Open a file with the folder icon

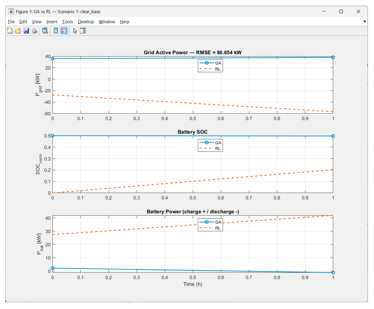tap(18, 31)
